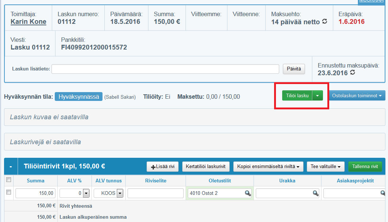
Task: Sort by the ALV % column header
Action: click(74, 181)
